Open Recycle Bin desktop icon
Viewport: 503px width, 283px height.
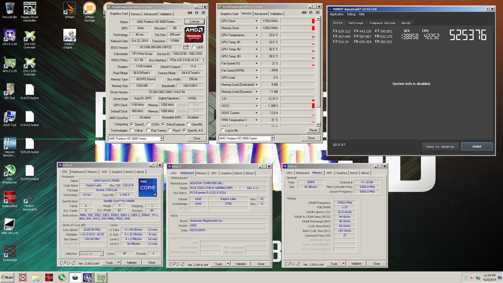pos(10,10)
